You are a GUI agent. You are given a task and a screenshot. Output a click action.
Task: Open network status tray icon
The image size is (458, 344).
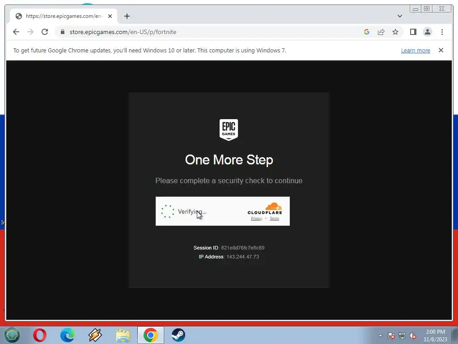tap(402, 335)
